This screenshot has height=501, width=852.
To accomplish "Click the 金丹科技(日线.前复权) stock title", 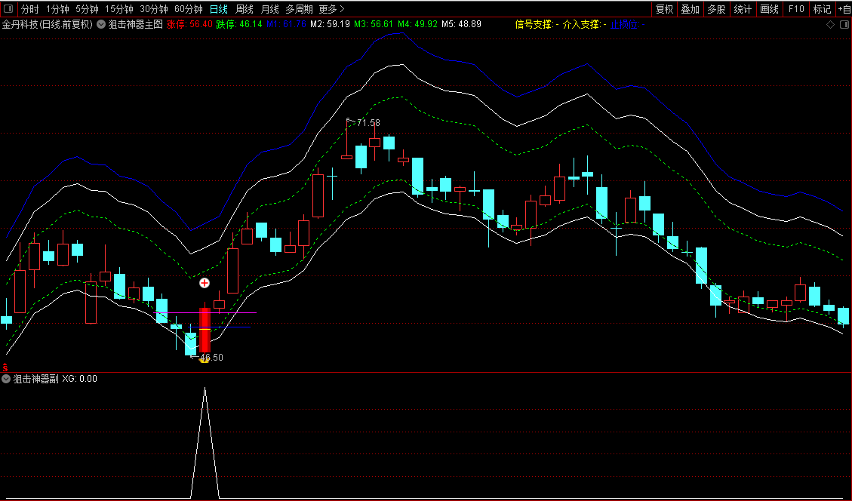I will point(48,24).
